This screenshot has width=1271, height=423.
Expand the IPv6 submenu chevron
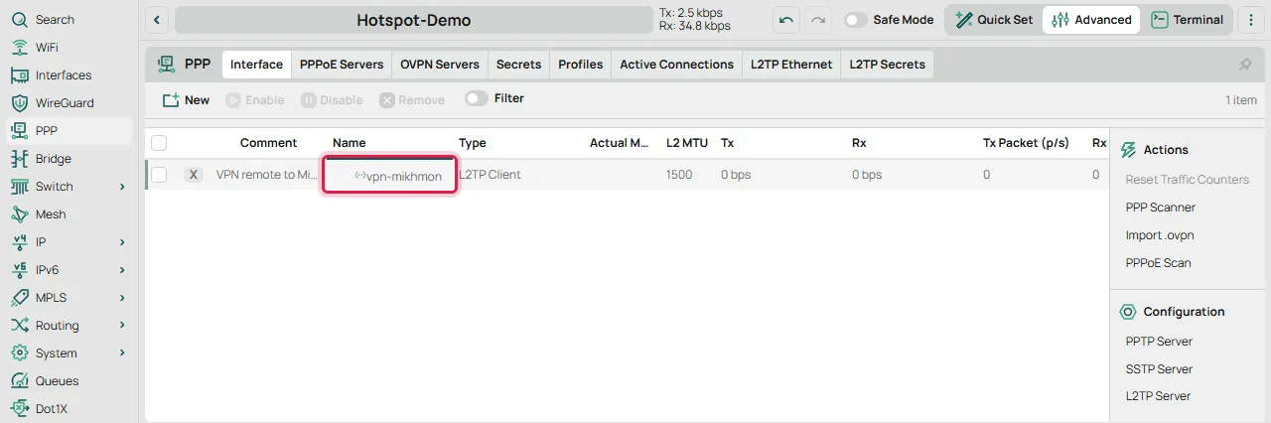[x=122, y=270]
